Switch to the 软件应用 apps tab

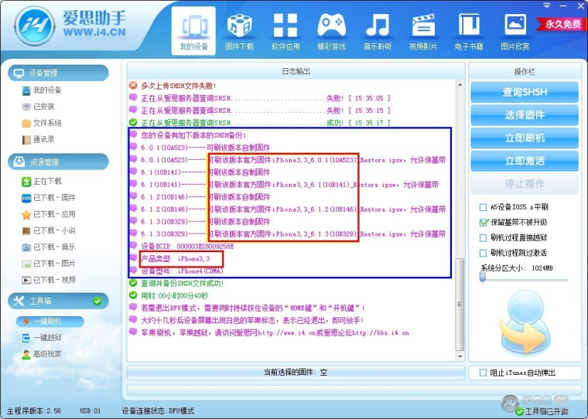pos(285,31)
